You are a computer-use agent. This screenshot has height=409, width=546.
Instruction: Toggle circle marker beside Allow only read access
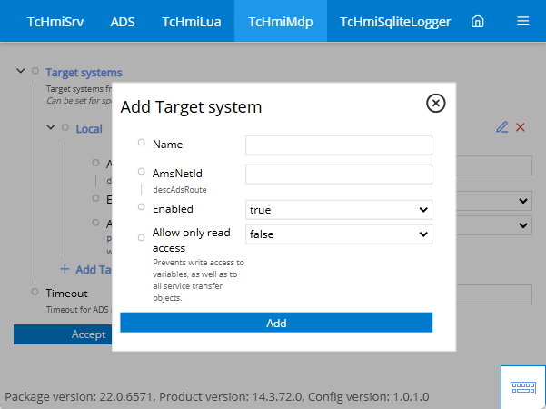[x=141, y=237]
